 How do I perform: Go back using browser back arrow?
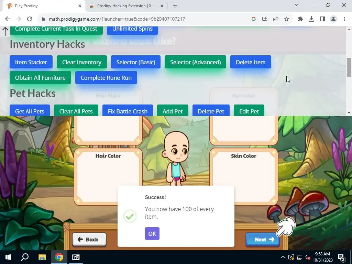pyautogui.click(x=8, y=19)
